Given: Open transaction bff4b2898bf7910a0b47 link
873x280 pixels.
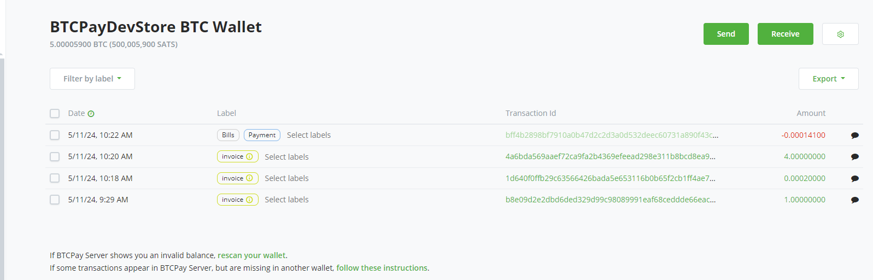Looking at the screenshot, I should point(612,135).
